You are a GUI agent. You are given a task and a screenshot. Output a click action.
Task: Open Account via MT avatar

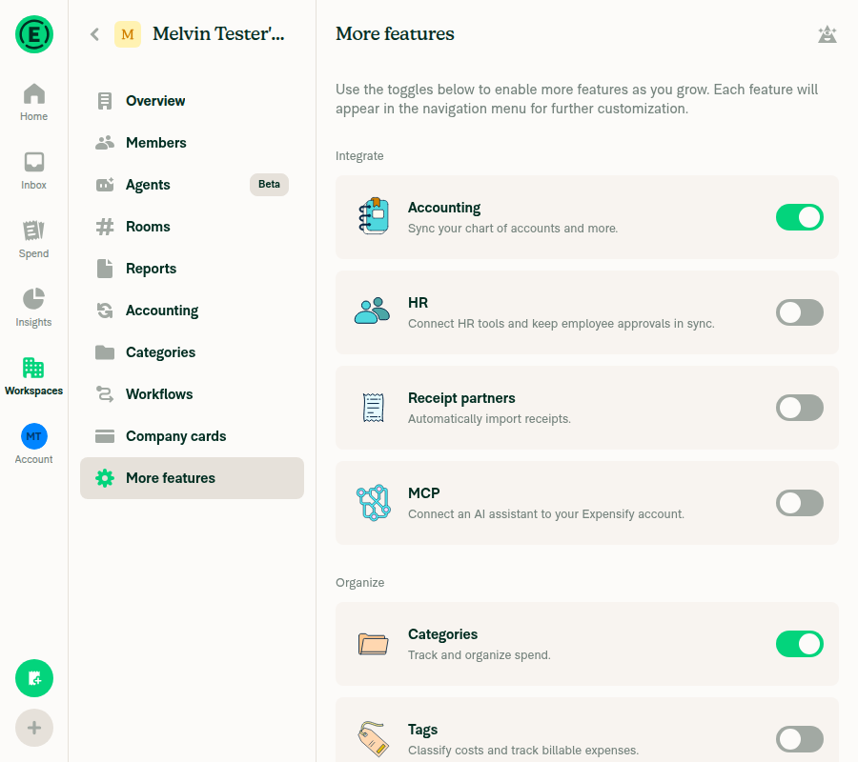click(34, 436)
